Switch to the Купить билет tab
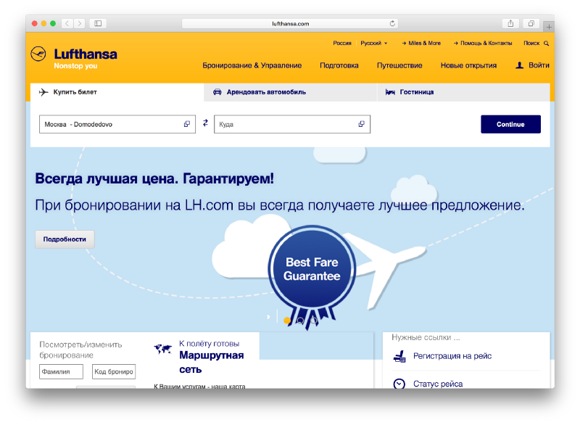 pos(117,92)
